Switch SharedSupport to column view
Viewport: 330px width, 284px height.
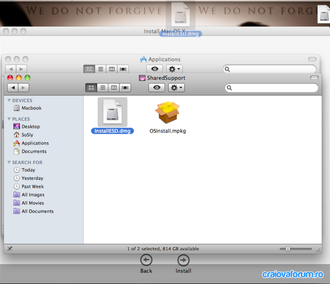(x=114, y=87)
